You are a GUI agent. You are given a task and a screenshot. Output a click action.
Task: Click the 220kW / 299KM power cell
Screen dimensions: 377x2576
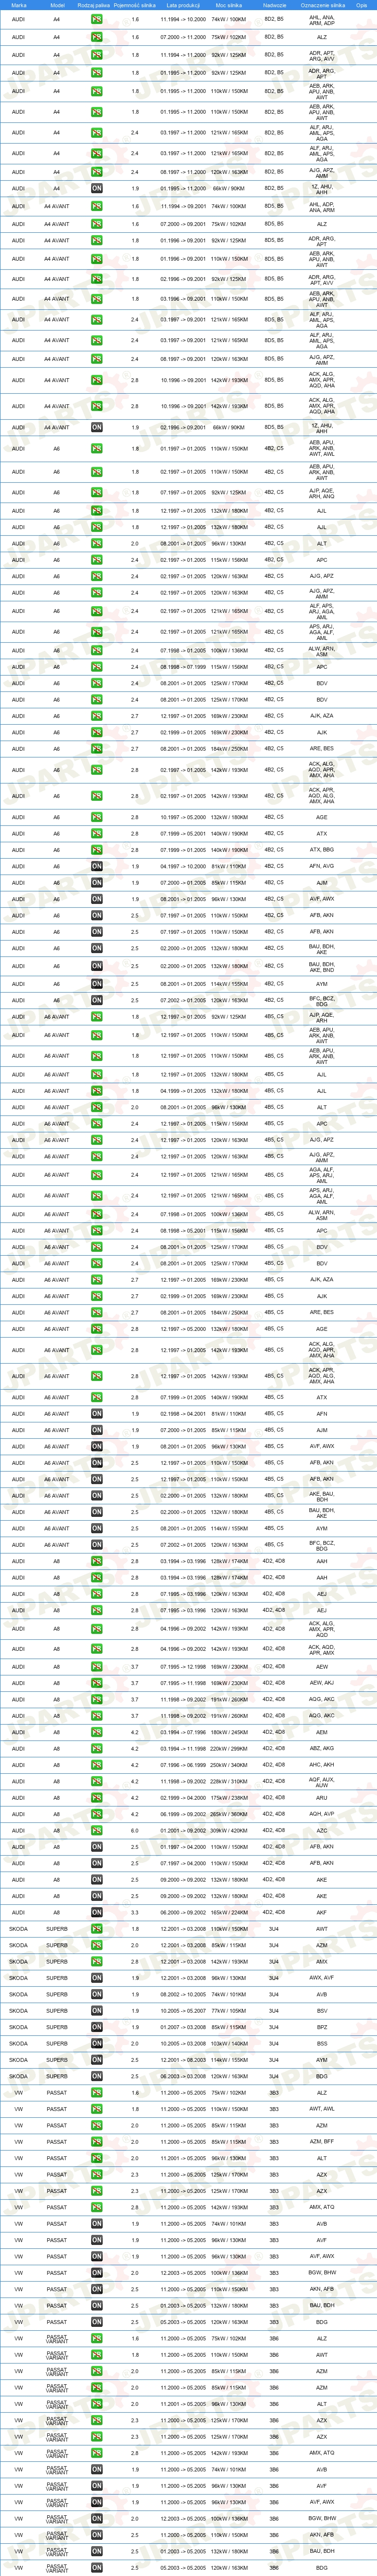pos(229,1749)
